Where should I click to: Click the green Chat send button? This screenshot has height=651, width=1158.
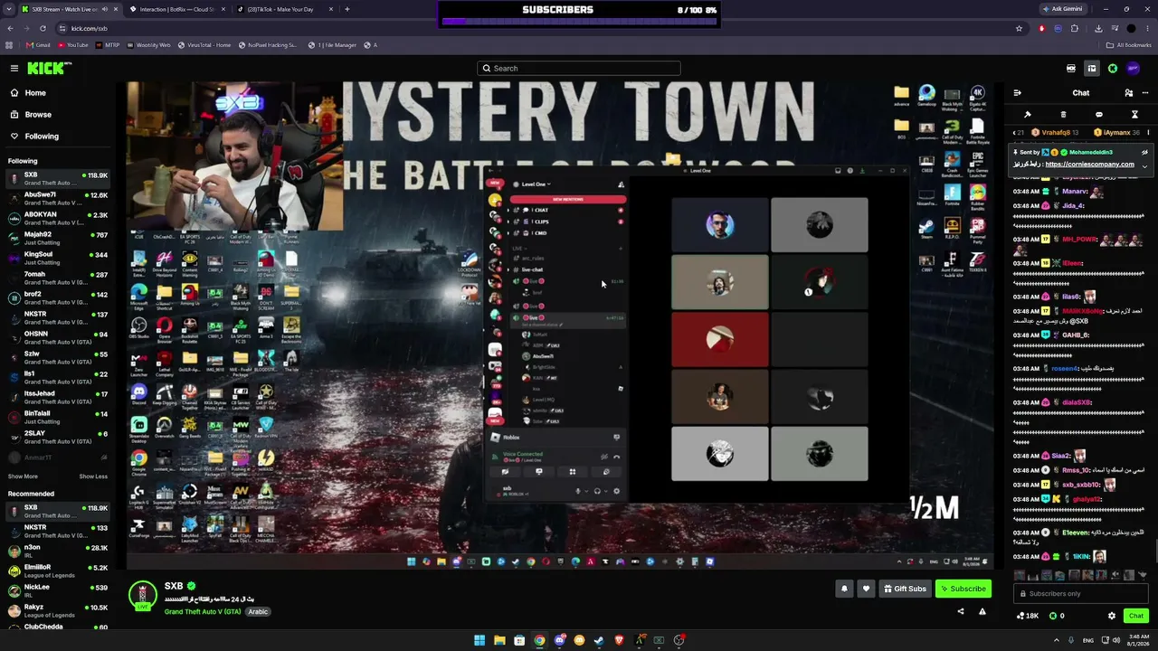[1136, 616]
